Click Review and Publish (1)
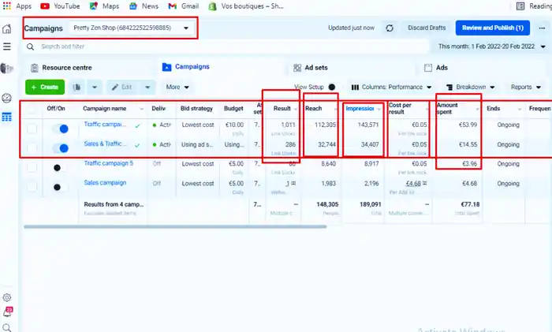Viewport: 552px width, 332px height. (x=493, y=28)
